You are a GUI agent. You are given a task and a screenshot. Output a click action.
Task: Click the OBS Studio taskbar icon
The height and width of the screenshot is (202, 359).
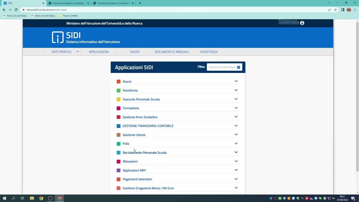50,198
